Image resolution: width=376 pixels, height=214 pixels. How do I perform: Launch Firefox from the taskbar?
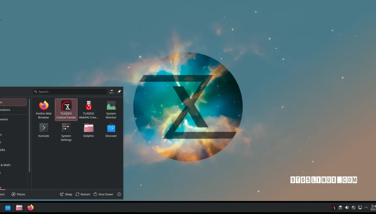click(31, 208)
